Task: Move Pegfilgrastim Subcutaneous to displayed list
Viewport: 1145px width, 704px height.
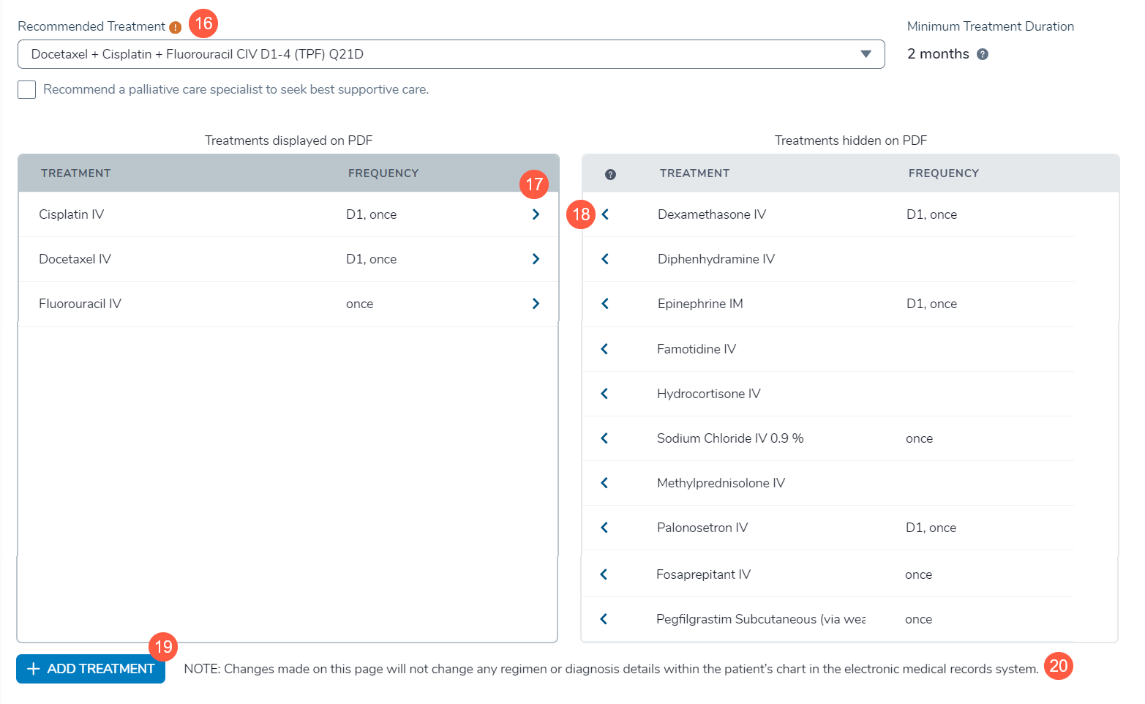Action: 604,619
